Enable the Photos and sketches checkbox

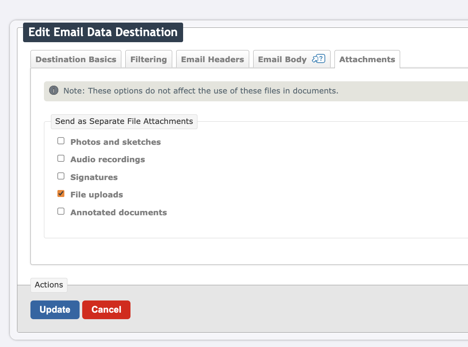pos(61,141)
